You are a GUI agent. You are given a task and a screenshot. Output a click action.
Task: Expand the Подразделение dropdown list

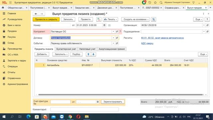pos(204,31)
